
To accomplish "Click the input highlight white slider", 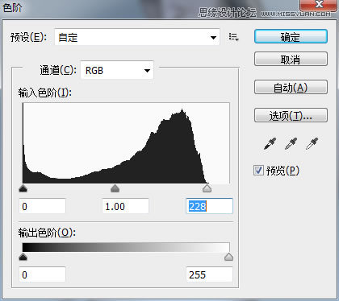I will pos(207,188).
